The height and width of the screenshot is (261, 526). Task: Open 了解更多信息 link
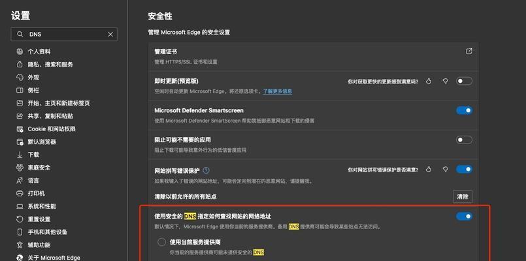(278, 91)
